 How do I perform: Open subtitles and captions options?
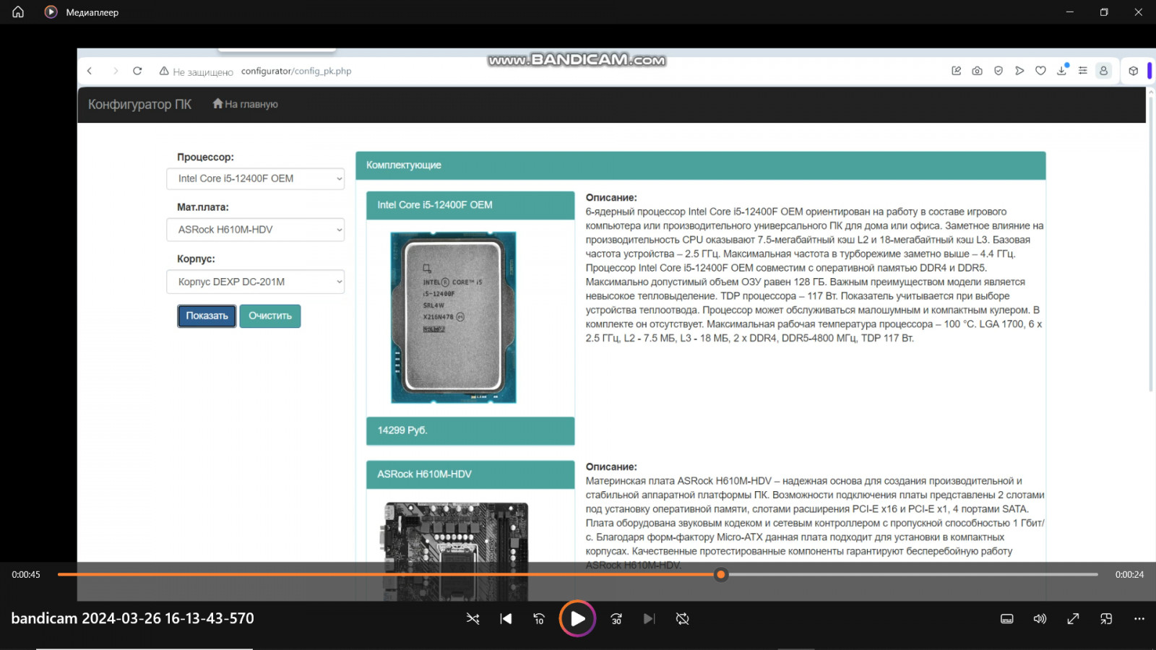[1006, 619]
